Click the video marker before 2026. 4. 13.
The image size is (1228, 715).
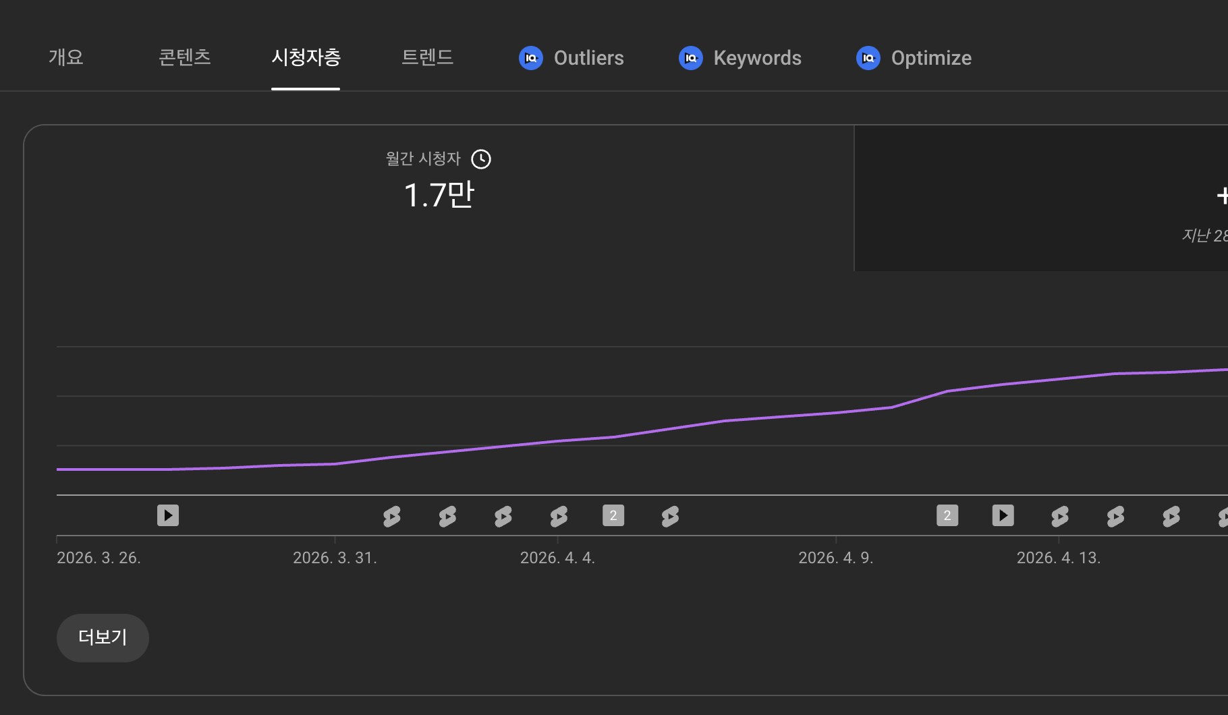click(x=1003, y=515)
